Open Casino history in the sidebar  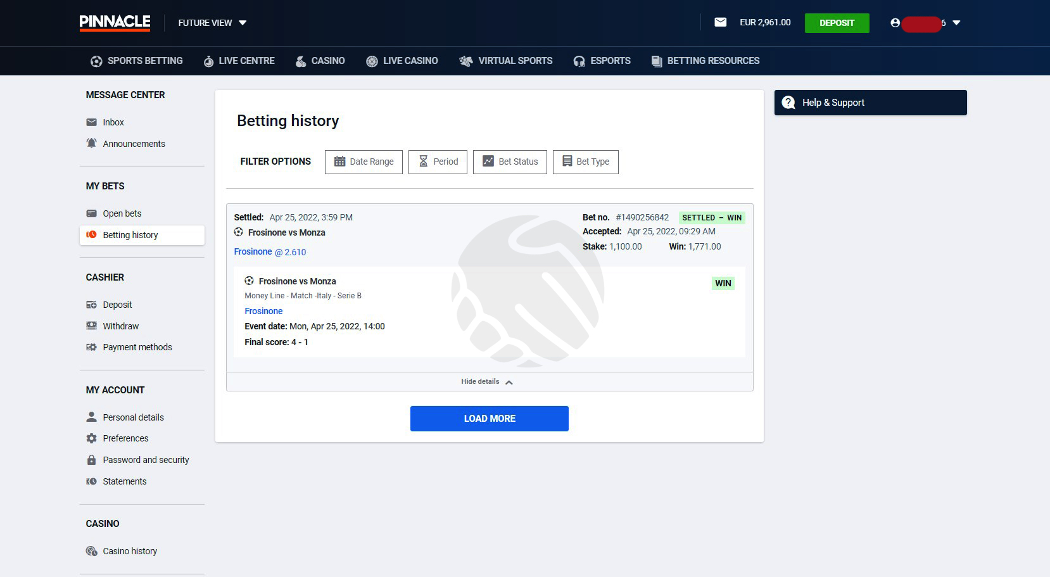[130, 551]
